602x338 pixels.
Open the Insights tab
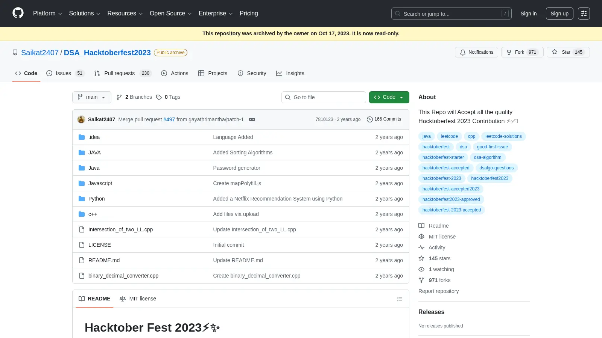(290, 73)
